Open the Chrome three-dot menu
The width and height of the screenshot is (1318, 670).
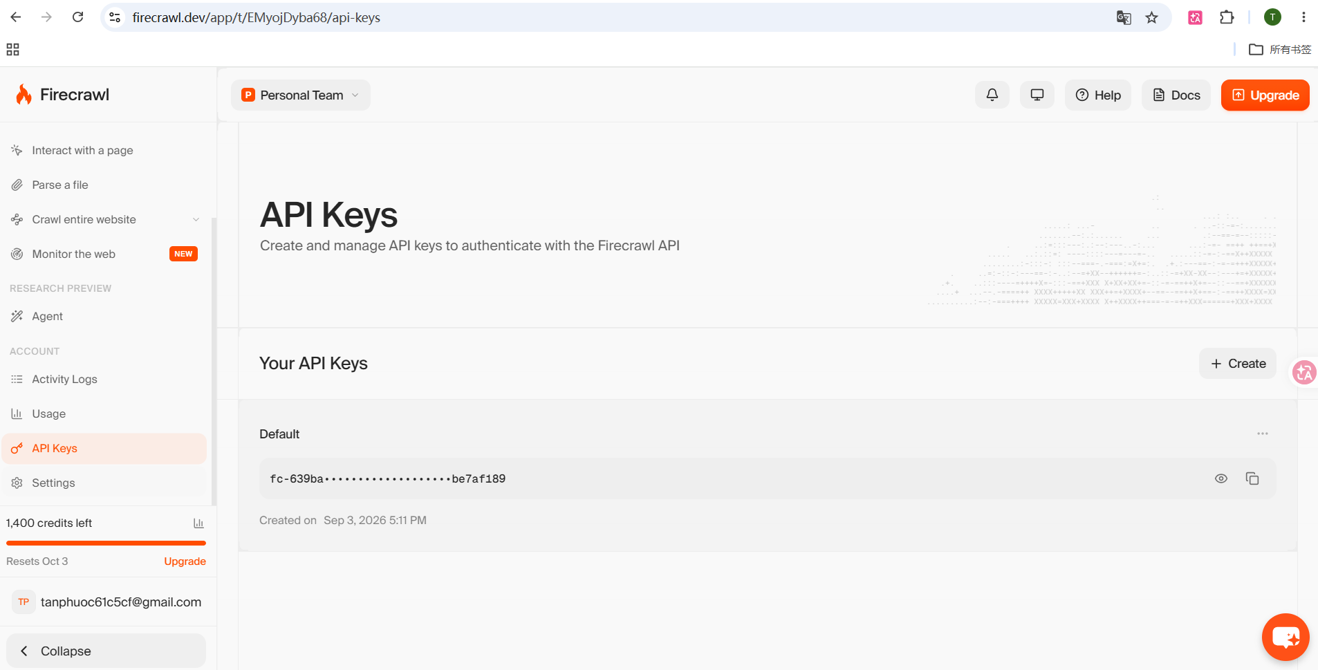[x=1303, y=17]
